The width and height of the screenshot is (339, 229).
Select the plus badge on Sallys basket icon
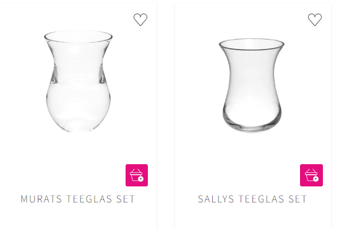[x=315, y=179]
